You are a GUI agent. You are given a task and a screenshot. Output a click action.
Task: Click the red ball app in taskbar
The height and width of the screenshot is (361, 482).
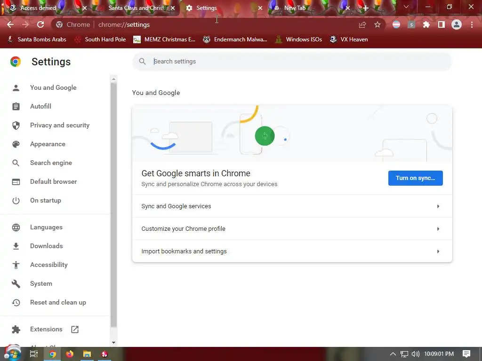104,354
